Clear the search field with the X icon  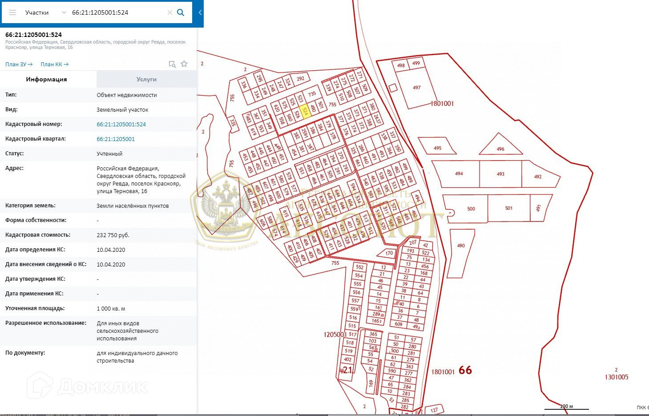tap(169, 12)
